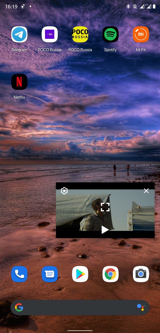The width and height of the screenshot is (160, 333).
Task: Tap the muted notifications bell icon
Action: [x=135, y=7]
